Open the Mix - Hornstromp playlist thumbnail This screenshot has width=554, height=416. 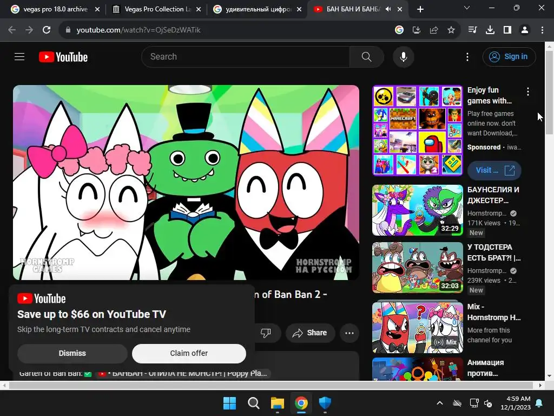click(418, 328)
